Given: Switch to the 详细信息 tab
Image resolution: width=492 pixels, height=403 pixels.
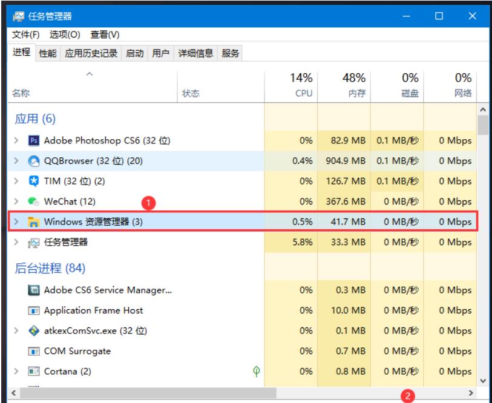Looking at the screenshot, I should 195,53.
